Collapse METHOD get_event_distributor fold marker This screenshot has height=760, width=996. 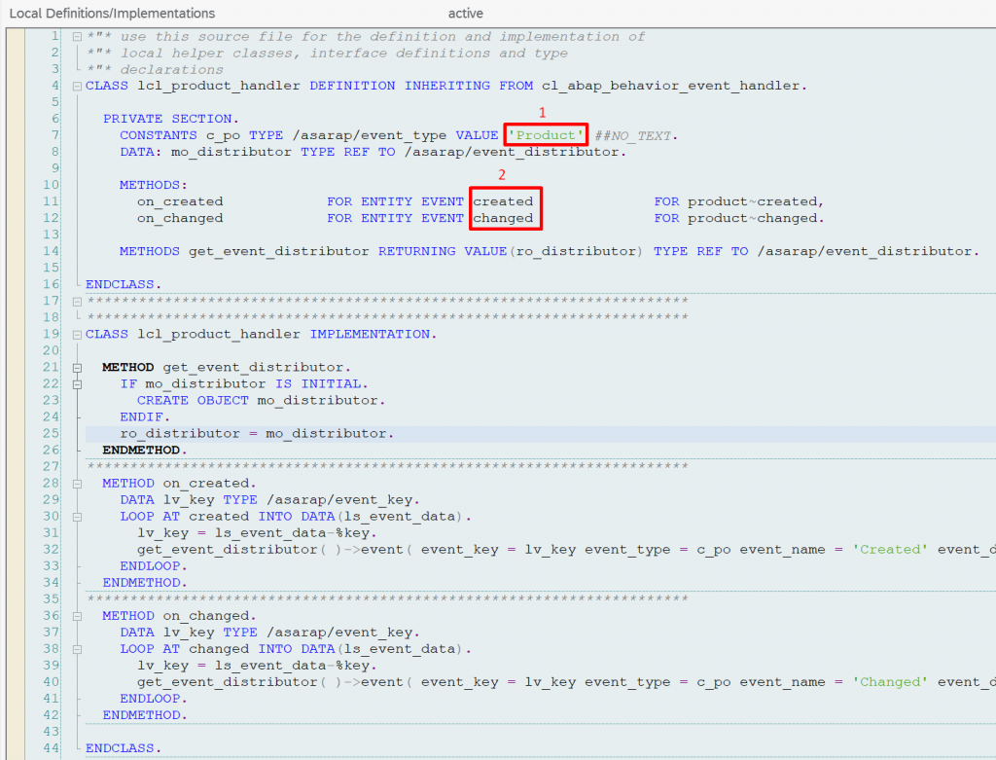point(77,368)
